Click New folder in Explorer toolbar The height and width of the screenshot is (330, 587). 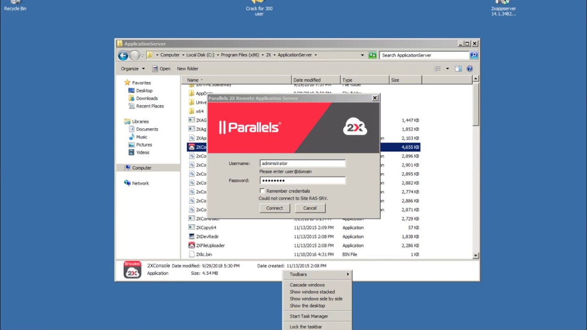click(188, 69)
